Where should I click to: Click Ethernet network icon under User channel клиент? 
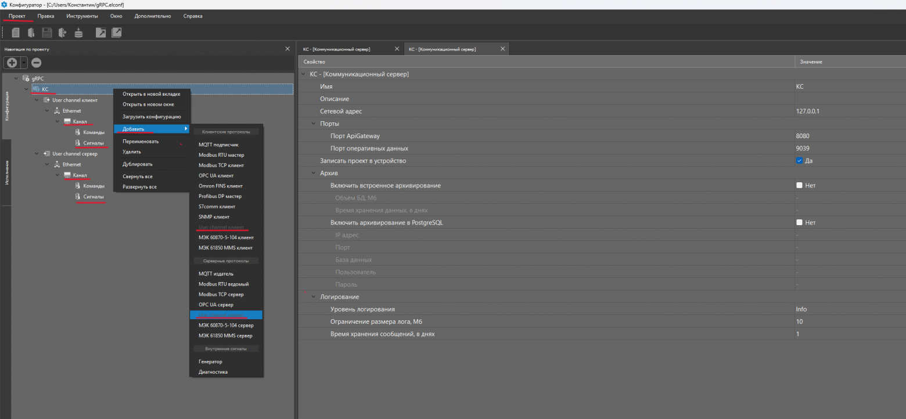pyautogui.click(x=57, y=111)
